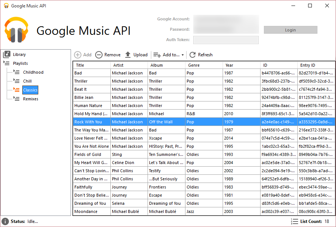Click the Add toolbar label
Image resolution: width=336 pixels, height=227 pixels.
tap(87, 55)
